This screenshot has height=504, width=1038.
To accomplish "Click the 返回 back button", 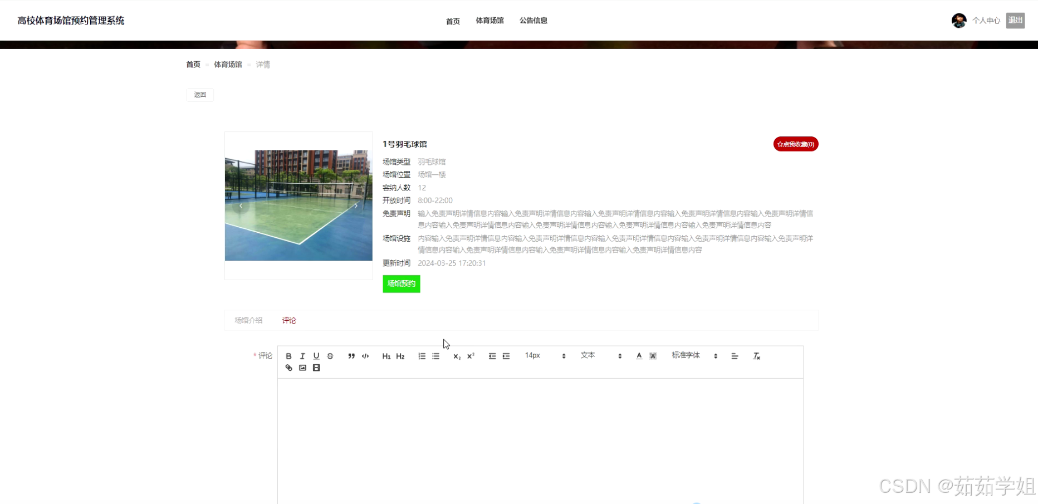I will click(x=200, y=95).
